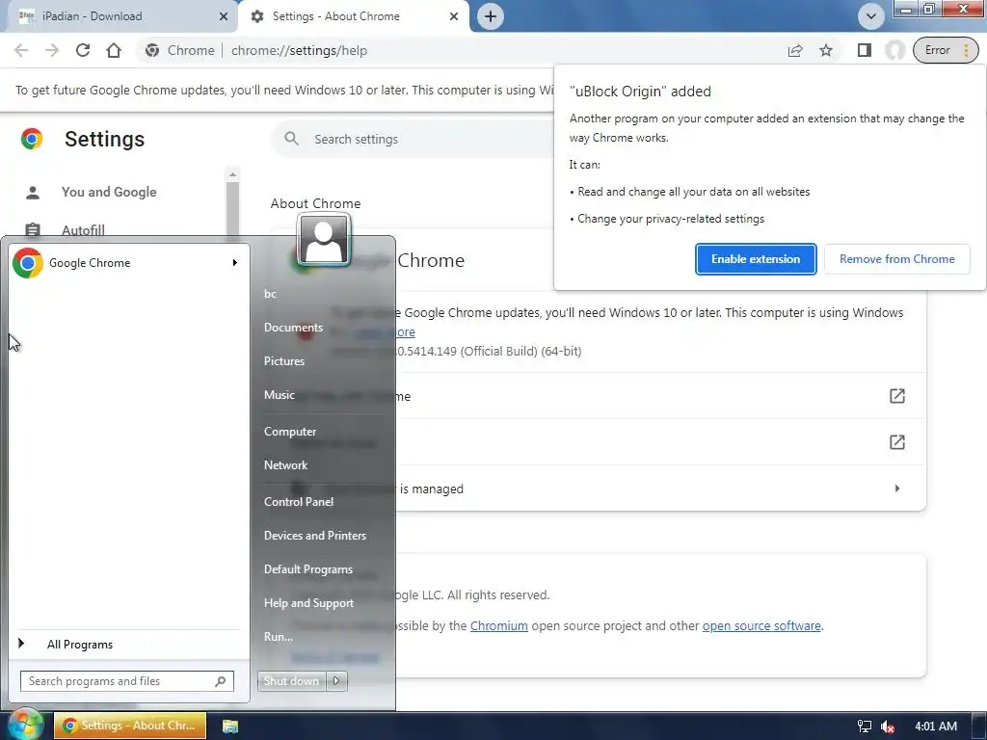Click the Chrome logo beside Settings title
This screenshot has width=987, height=740.
coord(32,139)
